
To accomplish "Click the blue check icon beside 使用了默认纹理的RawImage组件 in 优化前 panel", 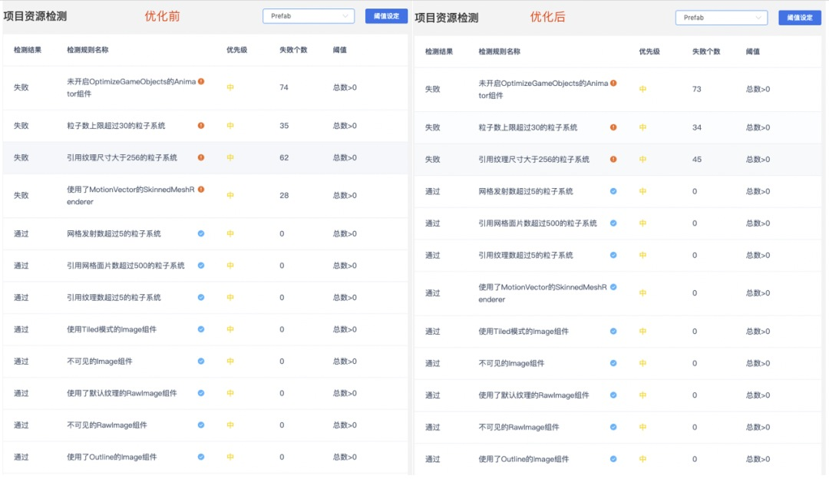I will 201,393.
